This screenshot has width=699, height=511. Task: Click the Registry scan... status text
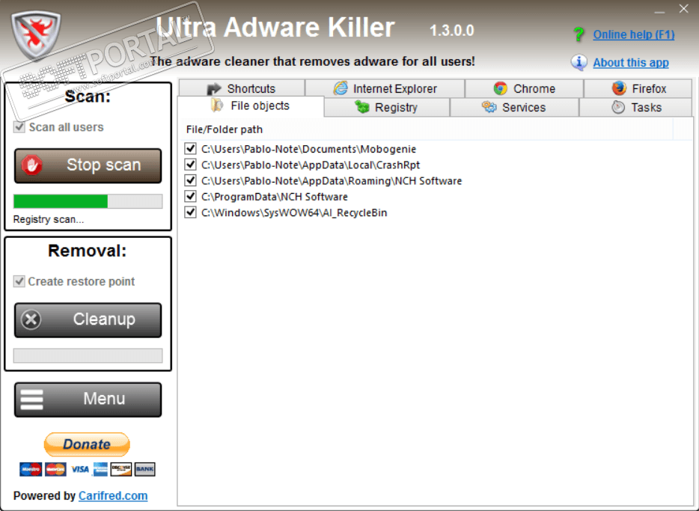pyautogui.click(x=49, y=219)
